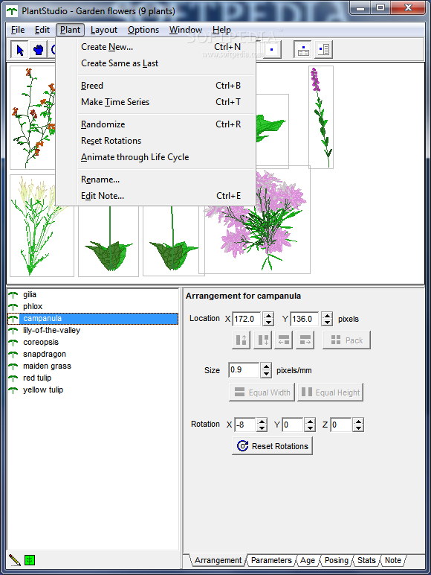Increase the Size pixels/mm value
431x575 pixels.
click(x=266, y=366)
